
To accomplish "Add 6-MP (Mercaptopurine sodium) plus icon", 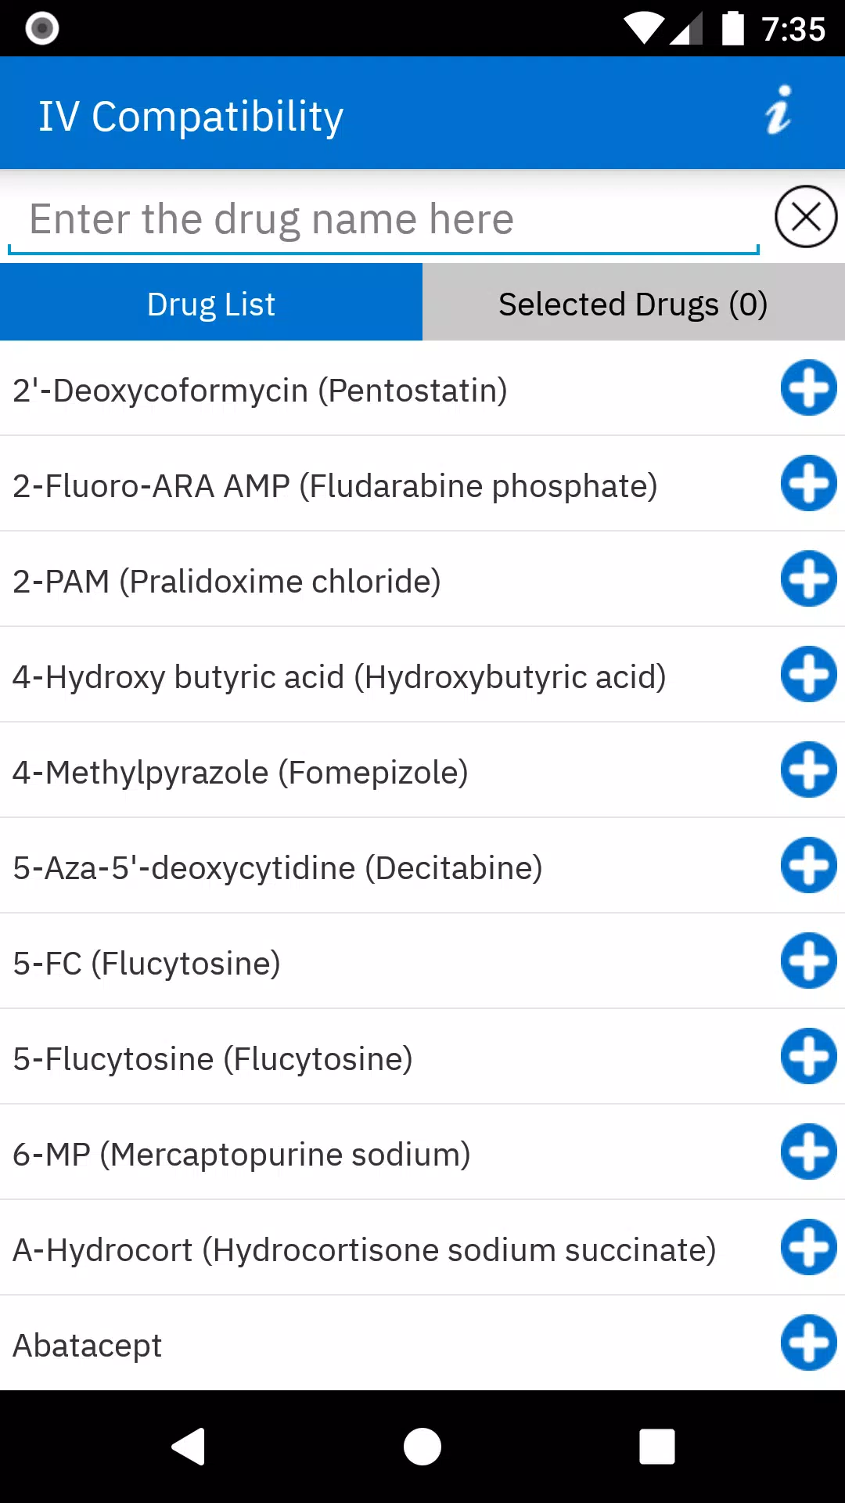I will coord(808,1152).
